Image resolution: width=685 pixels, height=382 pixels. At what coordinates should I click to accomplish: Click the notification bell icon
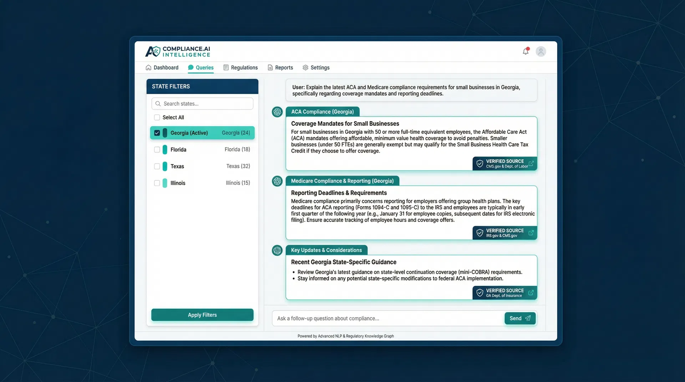tap(525, 51)
